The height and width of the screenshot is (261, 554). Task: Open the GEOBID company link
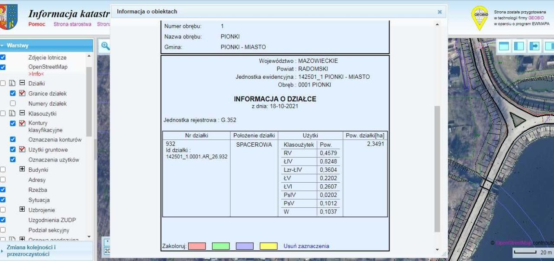[535, 18]
